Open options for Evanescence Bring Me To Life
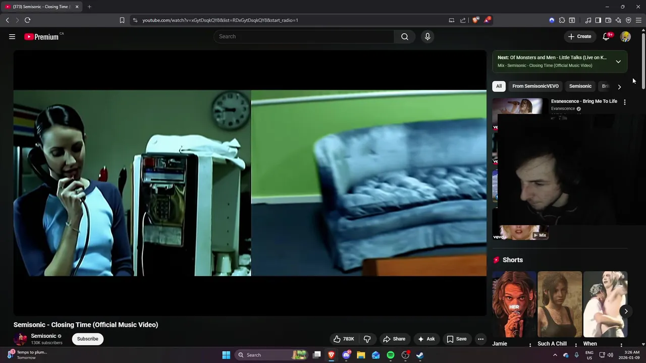Viewport: 646px width, 363px height. (x=625, y=102)
